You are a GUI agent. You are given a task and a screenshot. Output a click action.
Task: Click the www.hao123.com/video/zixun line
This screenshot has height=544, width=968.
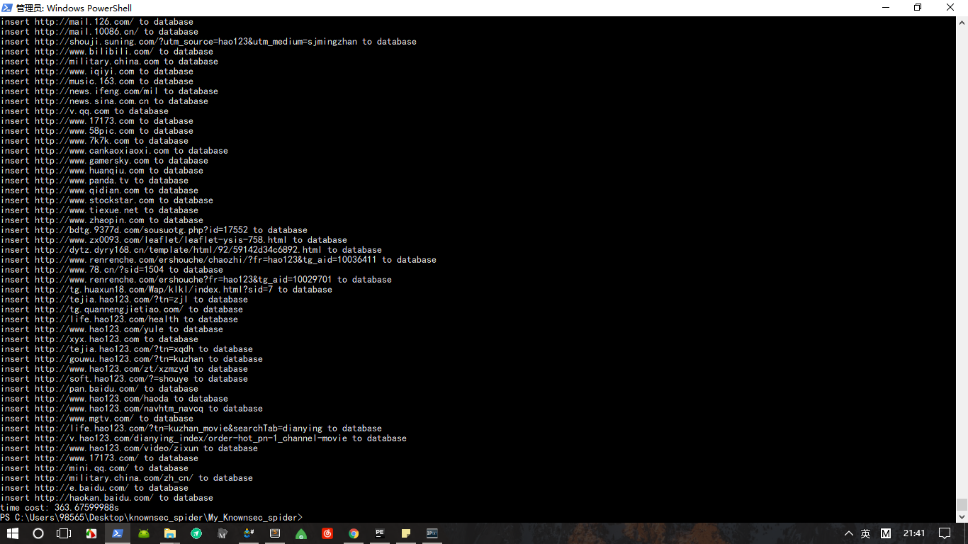pos(129,448)
